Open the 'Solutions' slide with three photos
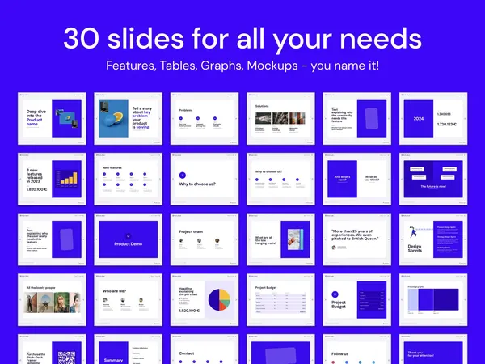Screen dimensions: 485x364 click(280, 119)
